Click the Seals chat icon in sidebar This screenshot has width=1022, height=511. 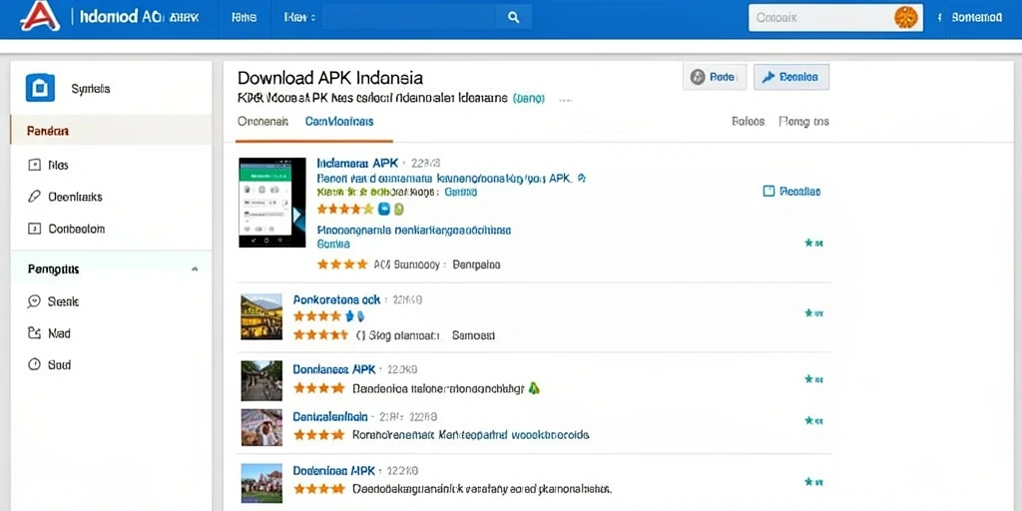(35, 301)
